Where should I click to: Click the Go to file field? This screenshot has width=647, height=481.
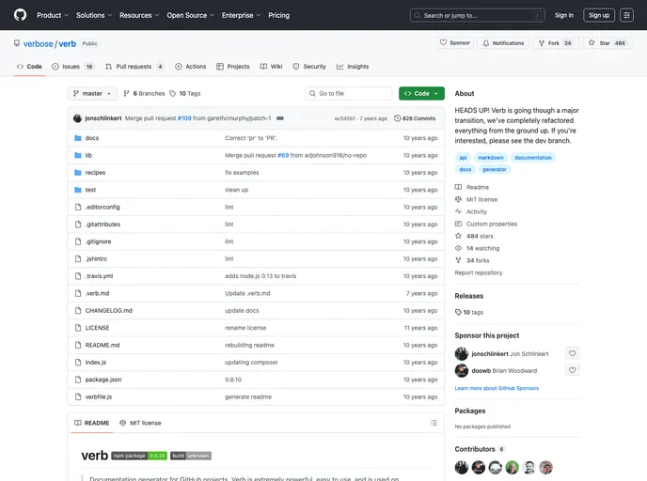click(348, 94)
